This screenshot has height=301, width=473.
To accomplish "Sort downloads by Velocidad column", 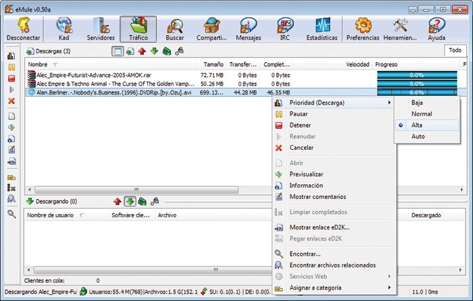I will (x=332, y=65).
